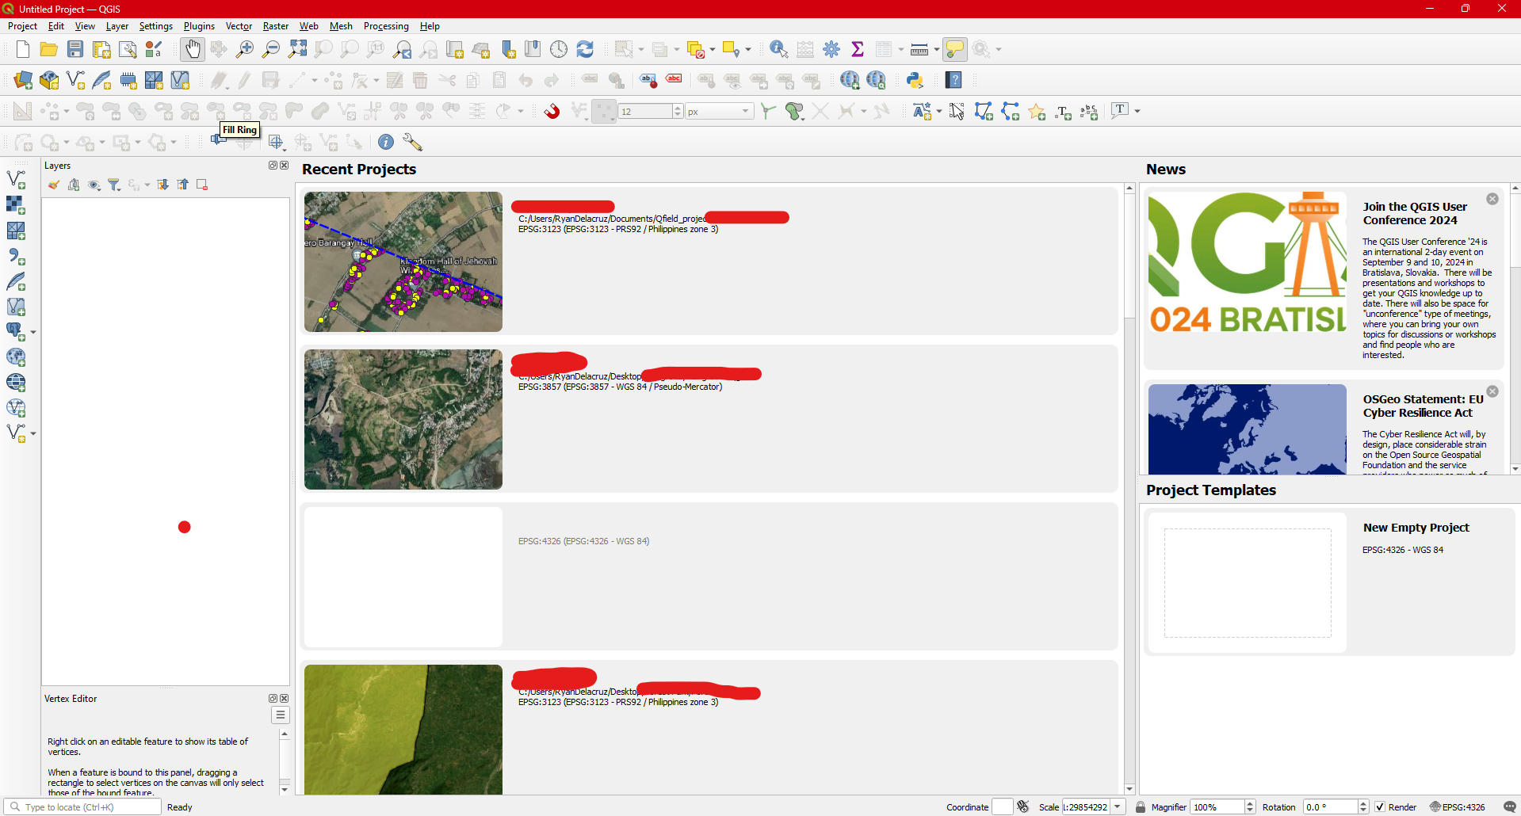Screen dimensions: 1521x816
Task: Expand the text annotation dropdown arrow
Action: (x=1135, y=111)
